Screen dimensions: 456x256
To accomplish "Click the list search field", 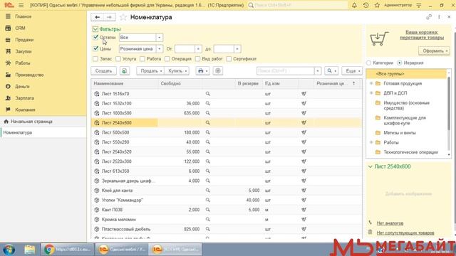I will coord(285,71).
